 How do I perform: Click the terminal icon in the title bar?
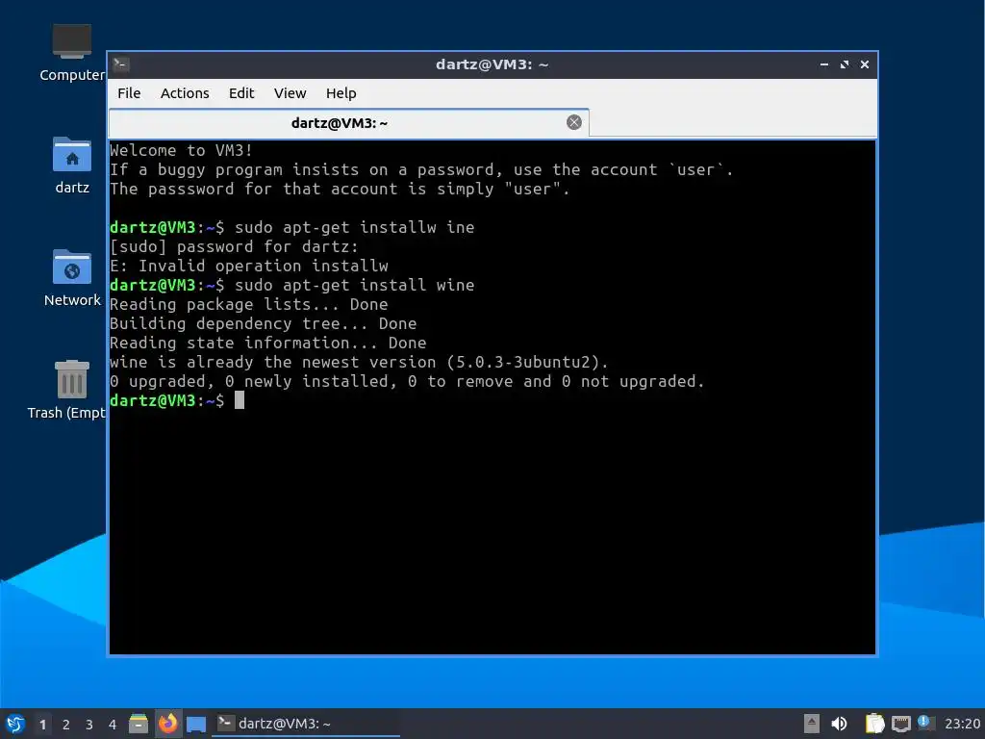tap(121, 64)
